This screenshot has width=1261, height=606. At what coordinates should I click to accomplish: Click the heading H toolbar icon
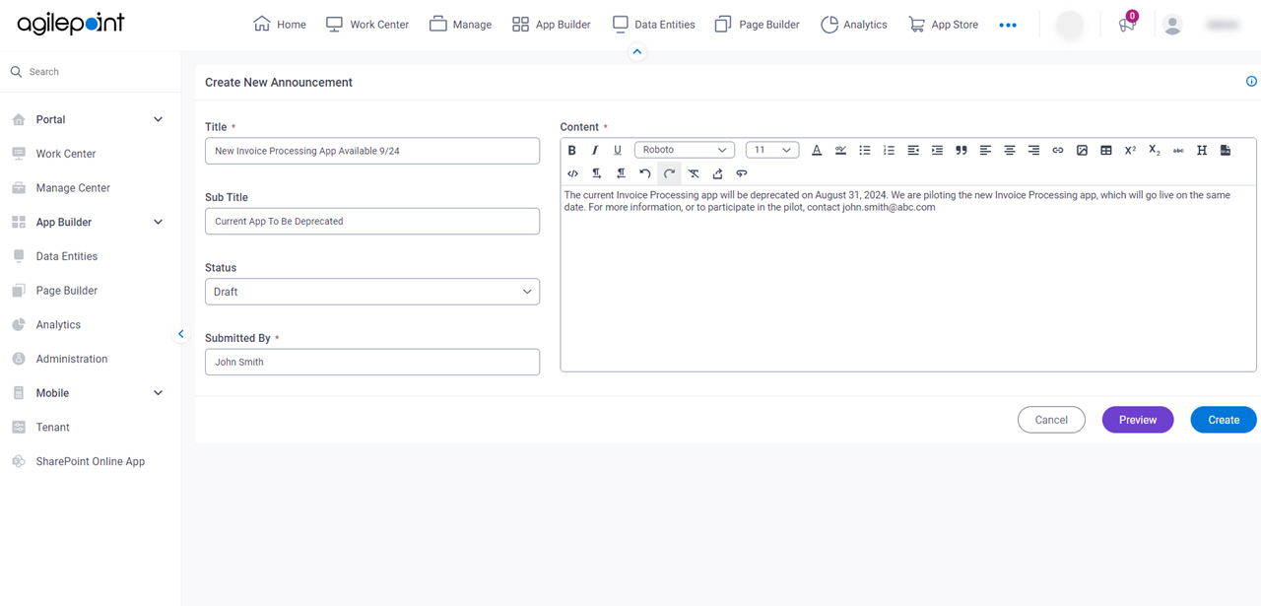pos(1202,151)
